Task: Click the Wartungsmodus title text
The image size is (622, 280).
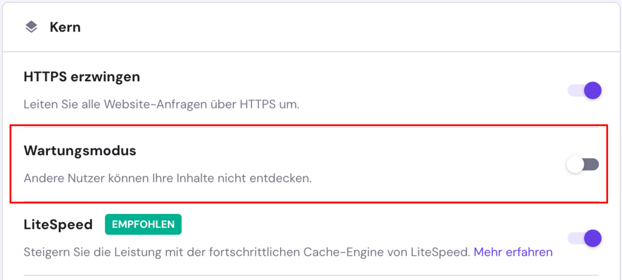Action: 80,151
